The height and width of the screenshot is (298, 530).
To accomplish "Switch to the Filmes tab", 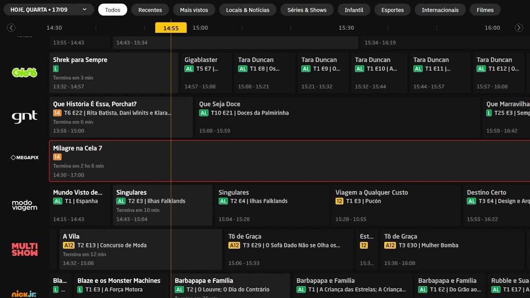I will (x=485, y=10).
